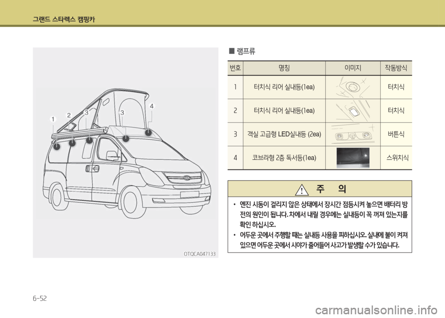This screenshot has height=318, width=445.
Task: Open the row 1 rear lamp sketch image
Action: click(x=353, y=87)
